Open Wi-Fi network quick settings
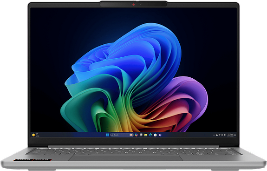This screenshot has width=267, height=171. pos(220,135)
